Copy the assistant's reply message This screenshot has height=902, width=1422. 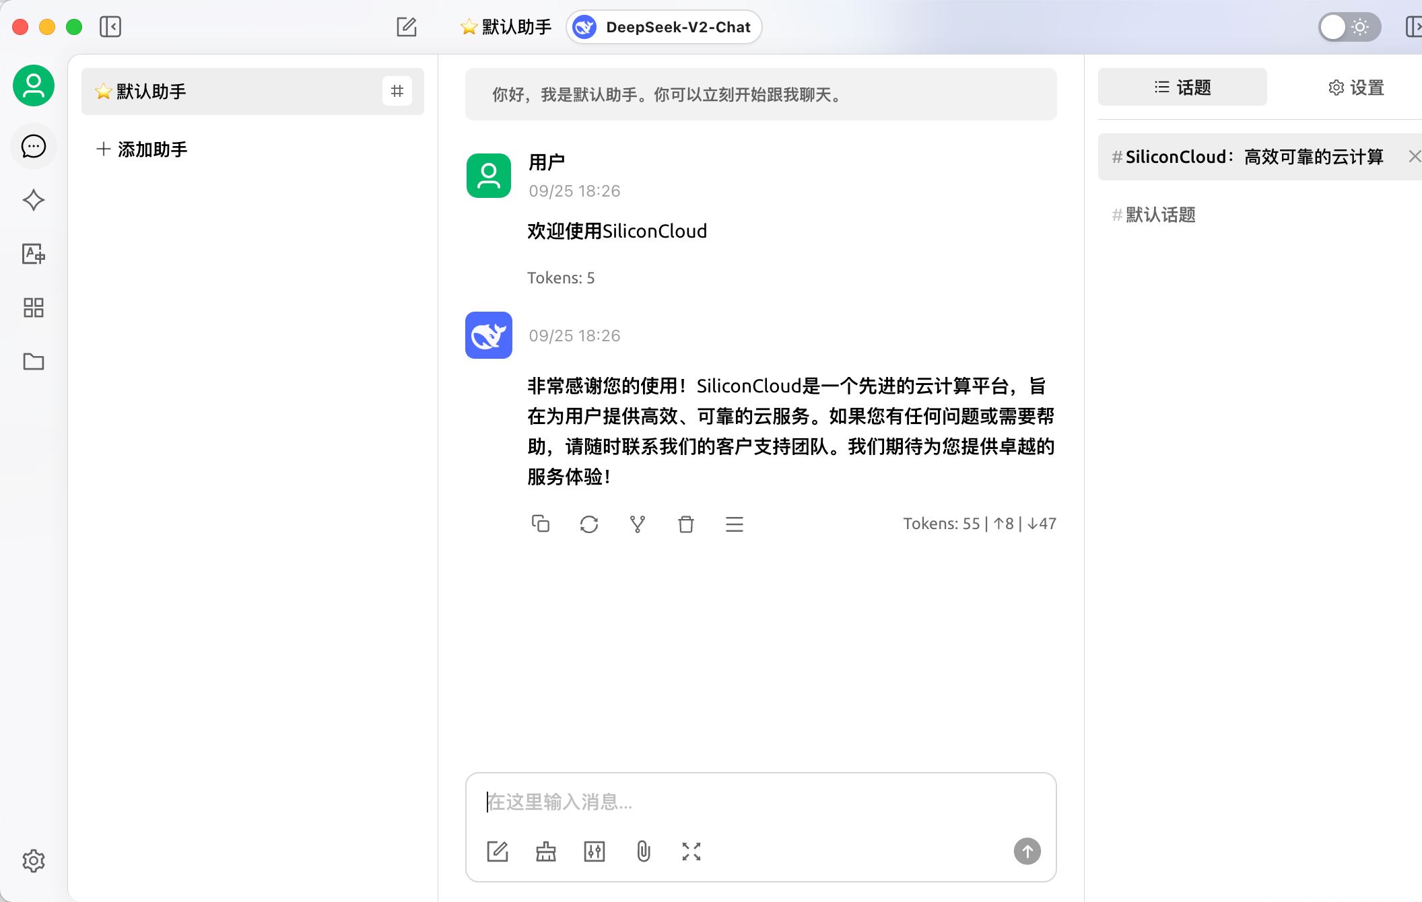[x=541, y=524]
